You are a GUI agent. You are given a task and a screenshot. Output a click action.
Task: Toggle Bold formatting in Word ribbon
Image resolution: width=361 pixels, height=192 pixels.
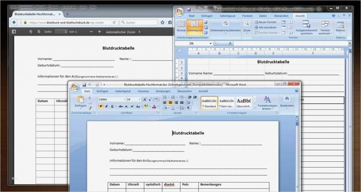tap(100, 106)
